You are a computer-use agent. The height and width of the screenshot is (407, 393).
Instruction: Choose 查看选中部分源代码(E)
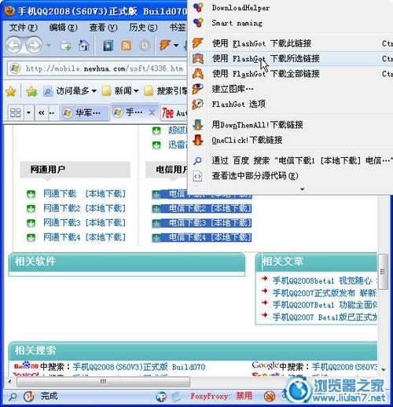tap(291, 176)
